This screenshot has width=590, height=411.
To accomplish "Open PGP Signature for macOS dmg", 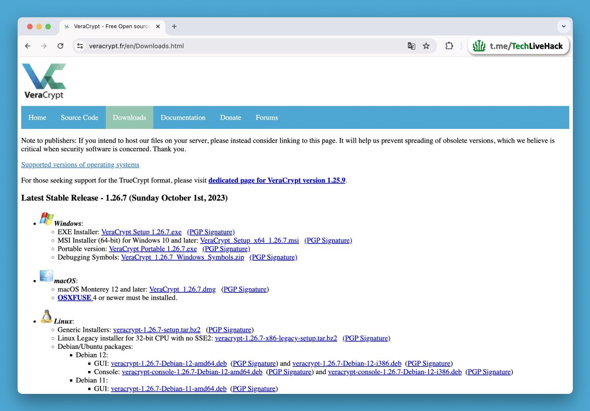I will (x=245, y=289).
